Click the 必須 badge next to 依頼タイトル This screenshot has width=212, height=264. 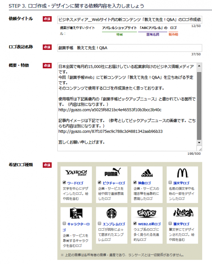(x=47, y=19)
